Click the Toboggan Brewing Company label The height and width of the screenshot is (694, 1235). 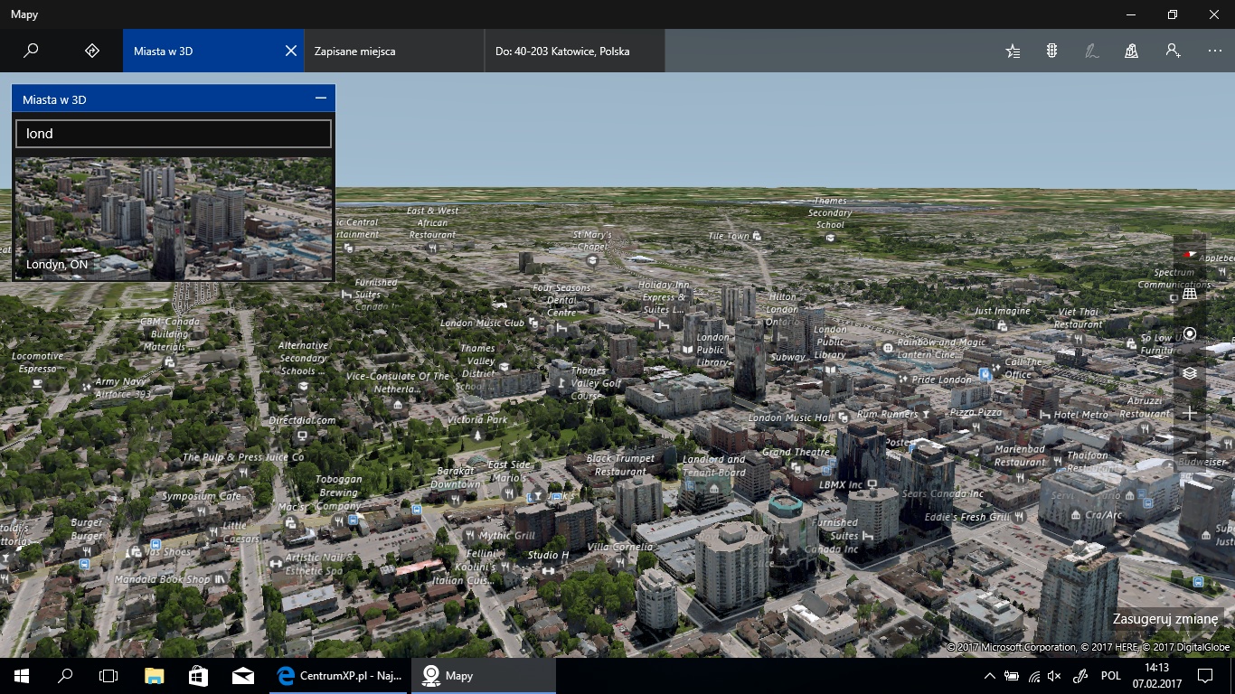(x=339, y=492)
